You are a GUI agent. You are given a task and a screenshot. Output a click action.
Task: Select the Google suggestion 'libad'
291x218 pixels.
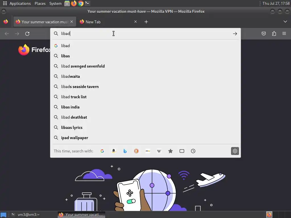pyautogui.click(x=145, y=46)
